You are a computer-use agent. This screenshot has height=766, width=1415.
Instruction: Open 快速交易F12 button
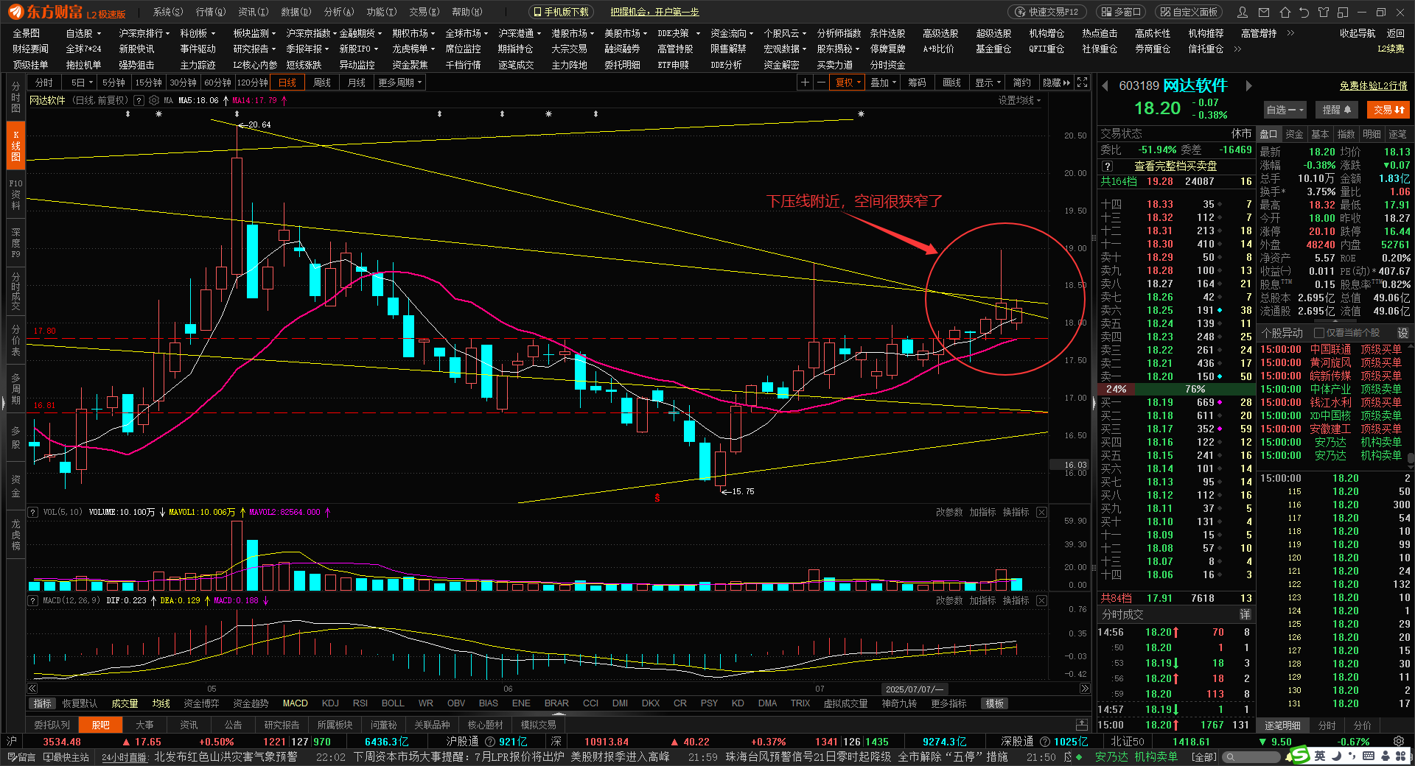(x=1046, y=12)
